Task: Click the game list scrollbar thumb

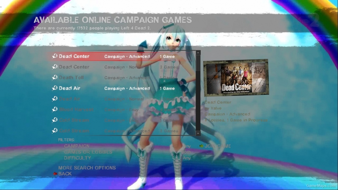Action: [x=198, y=63]
